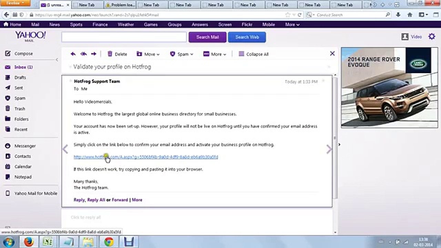441x248 pixels.
Task: Open Excel from the taskbar
Action: tap(48, 242)
